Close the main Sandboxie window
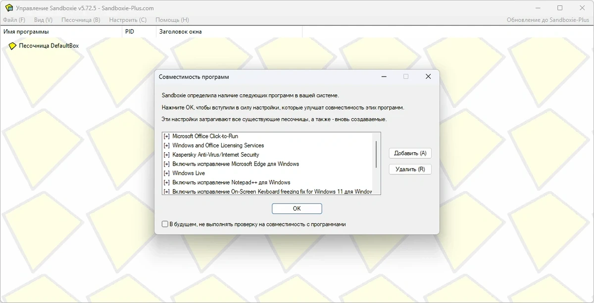Image resolution: width=594 pixels, height=303 pixels. coord(582,8)
